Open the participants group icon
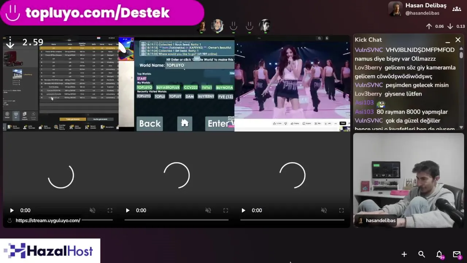467x263 pixels. point(457,9)
